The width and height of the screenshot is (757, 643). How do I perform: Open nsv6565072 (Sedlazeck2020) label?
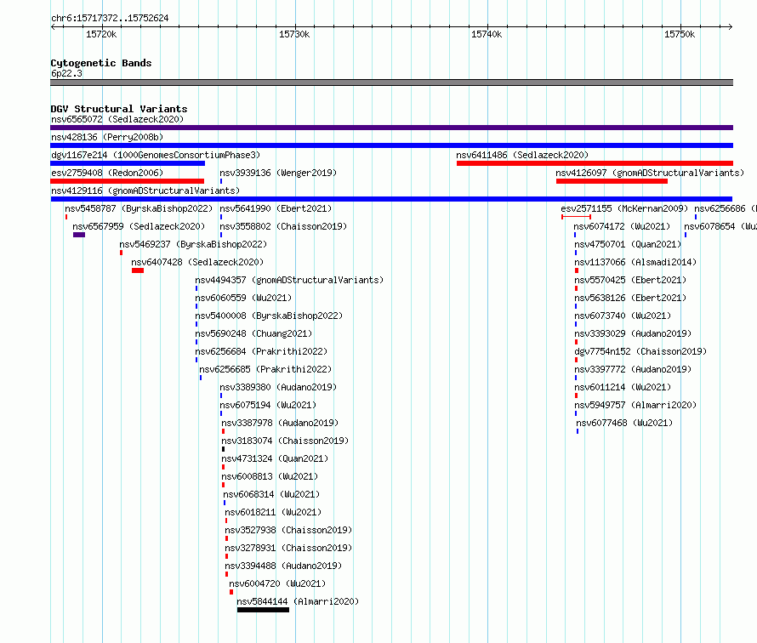click(x=117, y=119)
